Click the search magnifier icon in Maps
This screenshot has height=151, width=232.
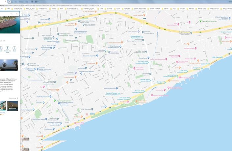[12, 14]
